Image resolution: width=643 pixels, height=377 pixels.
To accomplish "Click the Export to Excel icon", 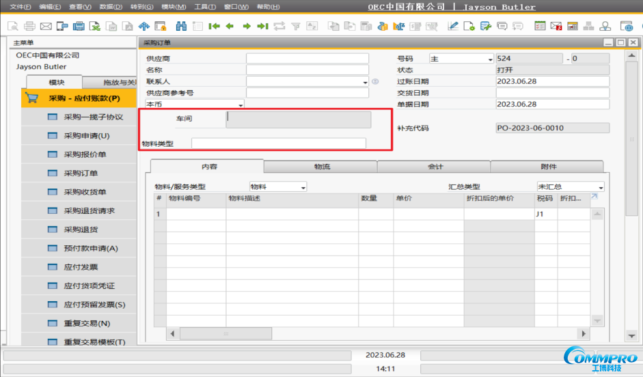I will click(95, 26).
